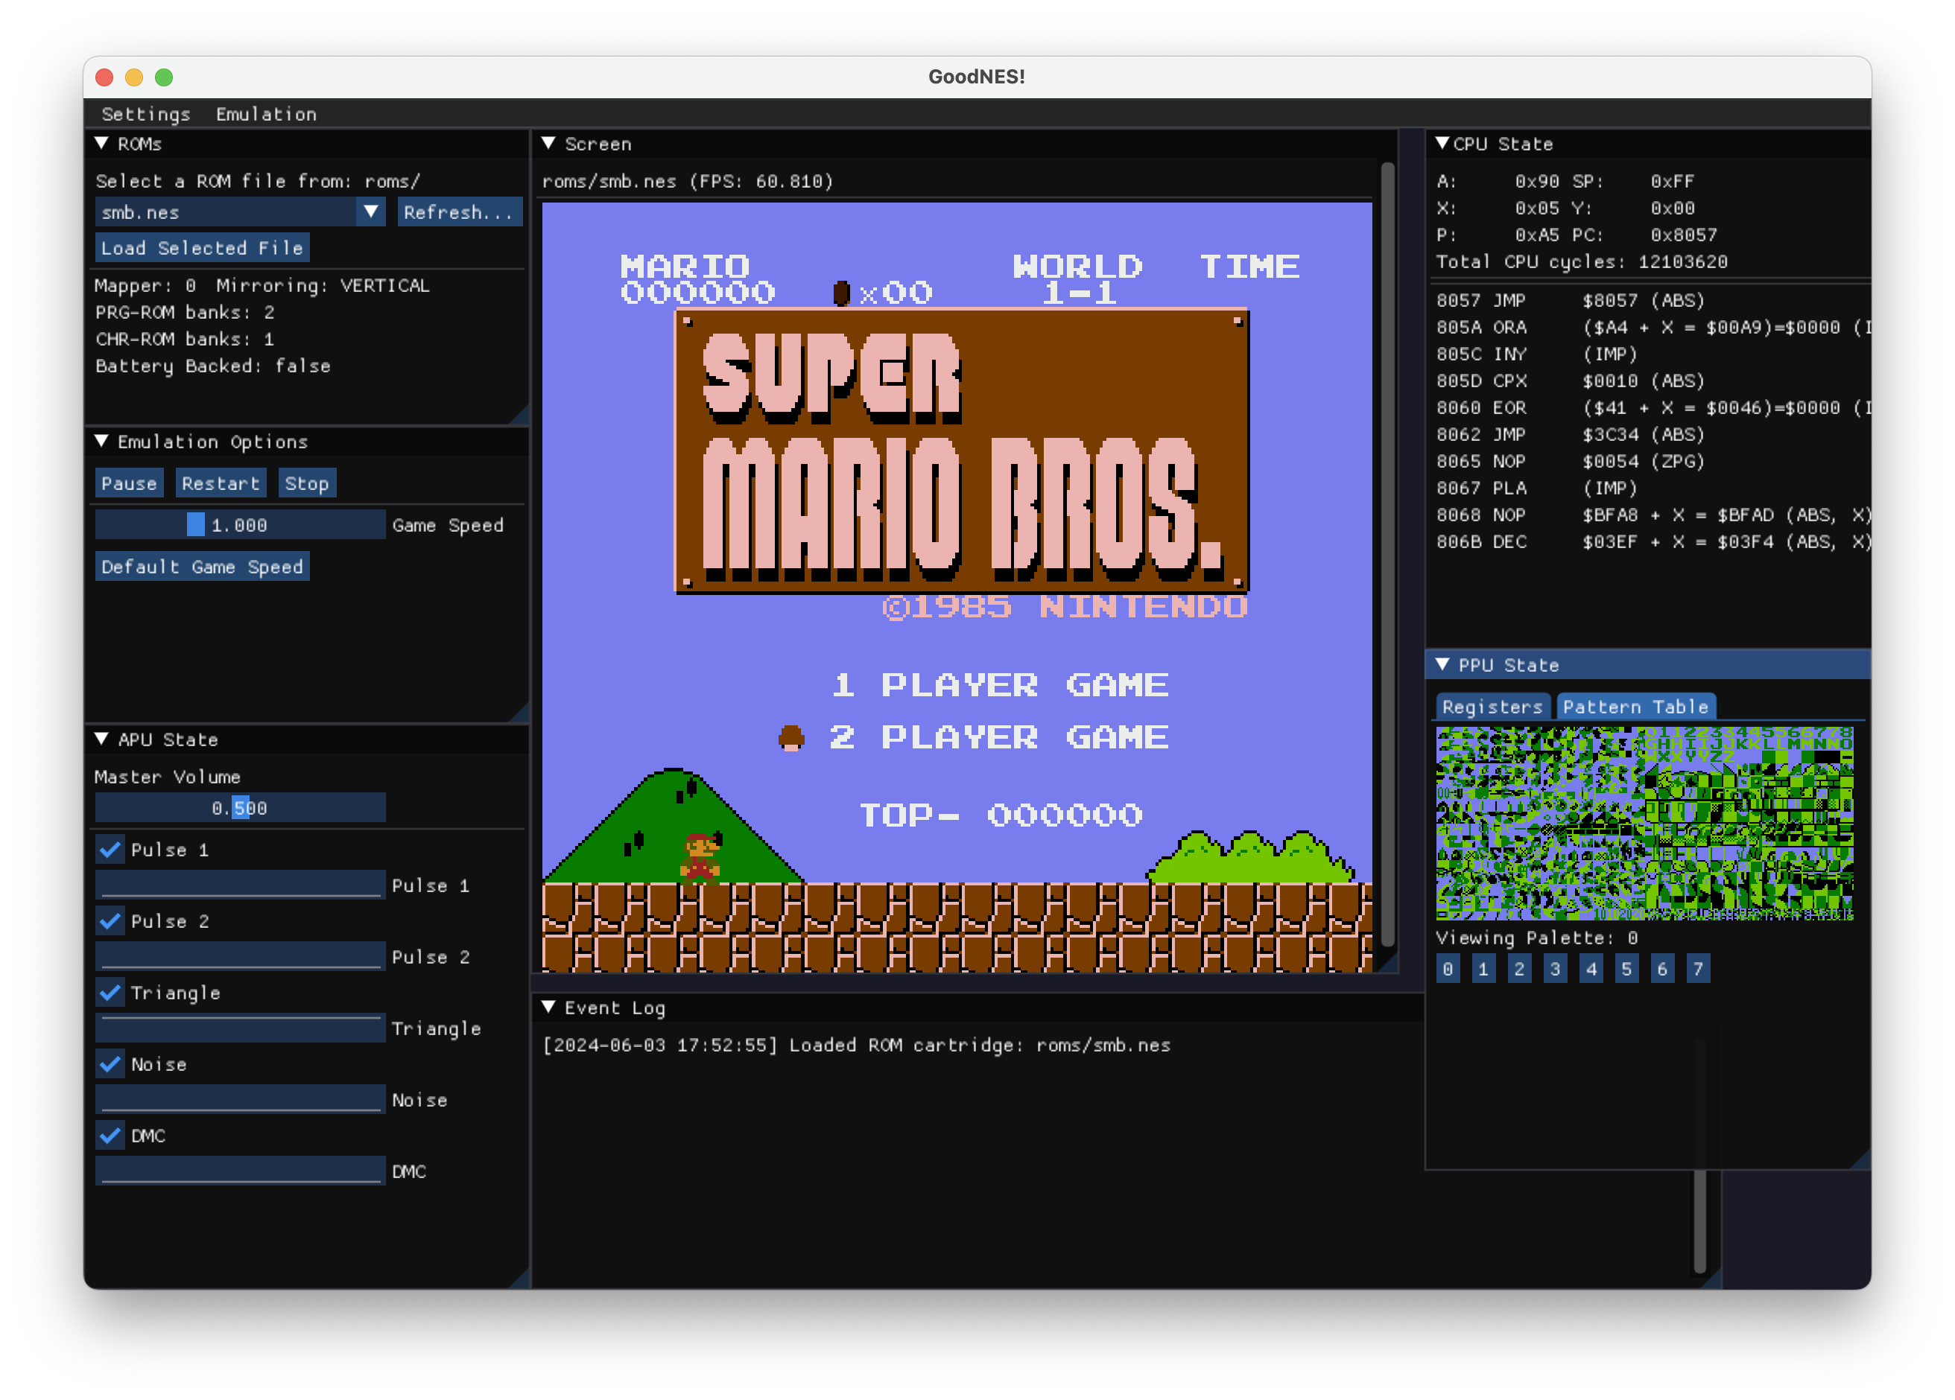Click 'roms/smb.nes (FPS: 60.810)' label

[x=688, y=181]
